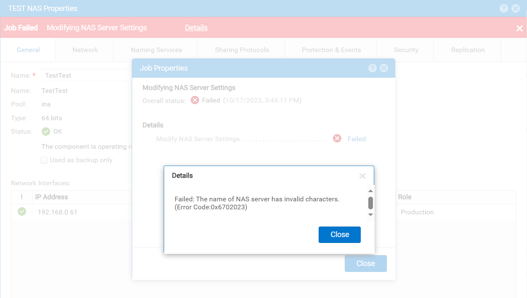Screen dimensions: 527x298
Task: Open the Details link in the Job Failed banner
Action: [x=196, y=28]
